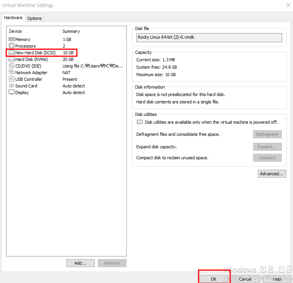Click 'Disk space is not preallocated' text
The height and width of the screenshot is (283, 293).
pos(181,94)
